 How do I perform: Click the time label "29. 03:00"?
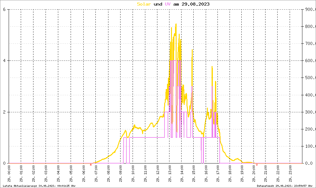point(46,174)
